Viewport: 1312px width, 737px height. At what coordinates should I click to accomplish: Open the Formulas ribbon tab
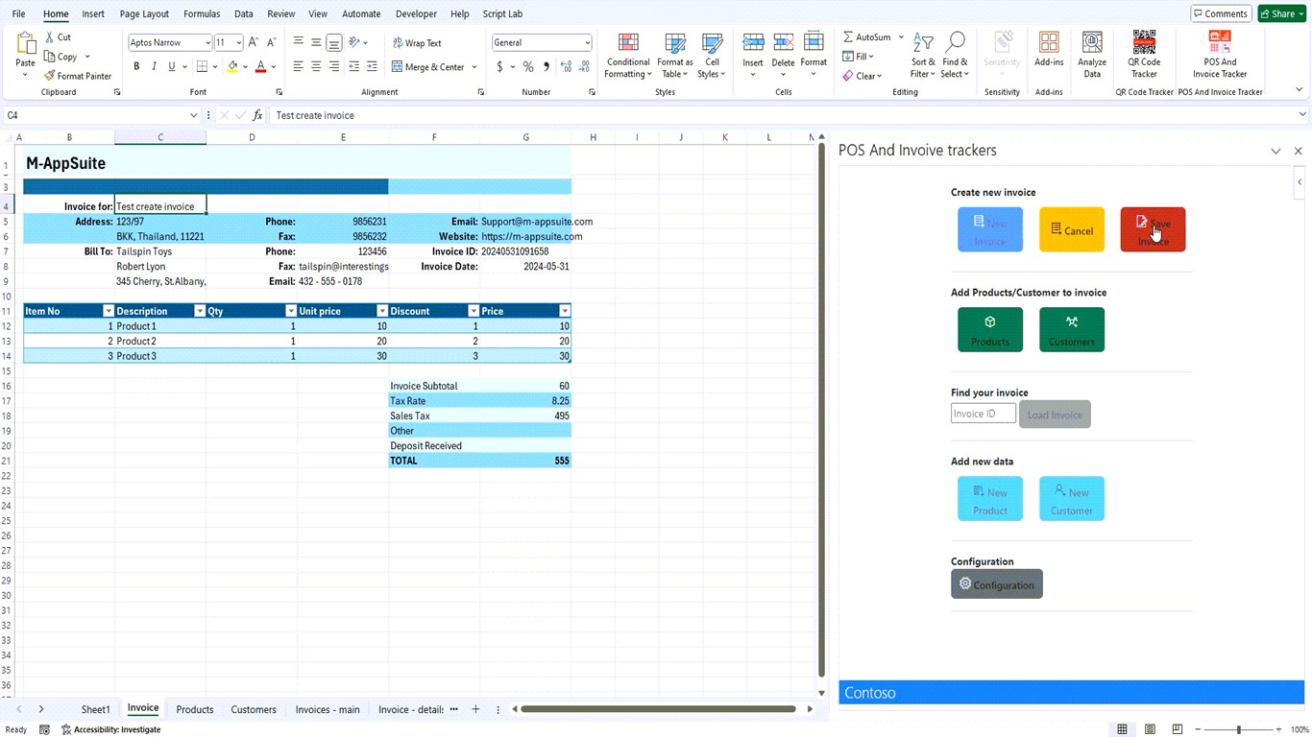[x=202, y=14]
